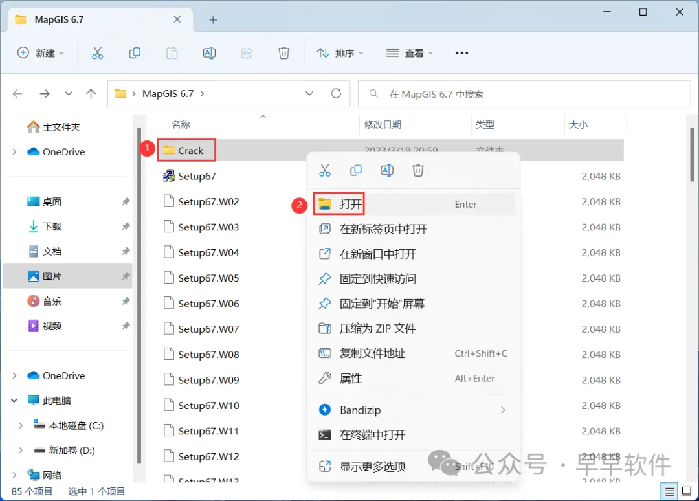
Task: Click the Rename icon in the toolbar
Action: coord(209,53)
